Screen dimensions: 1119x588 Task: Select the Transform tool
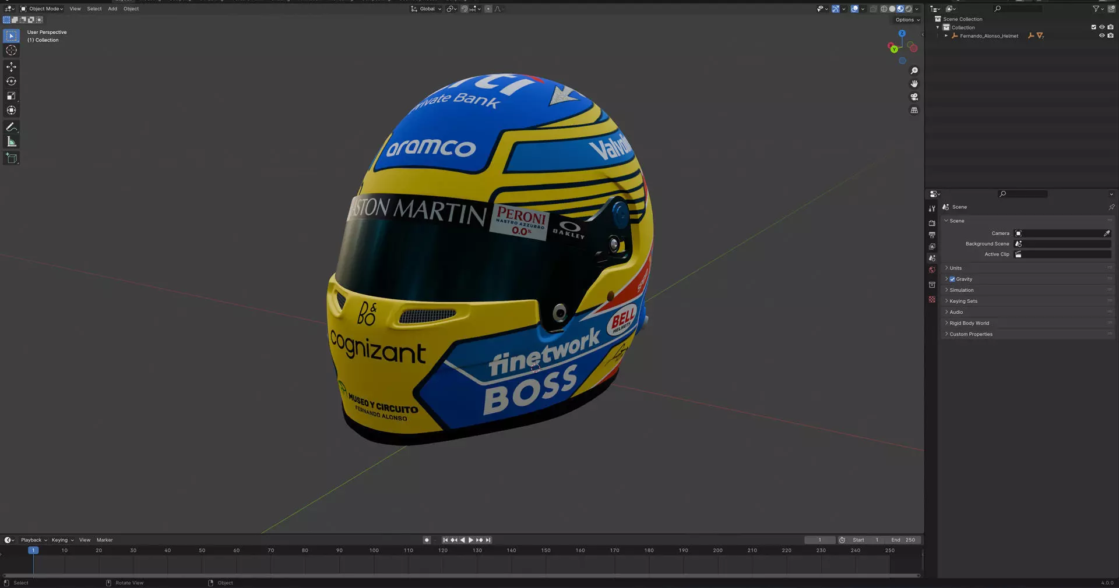click(x=11, y=111)
